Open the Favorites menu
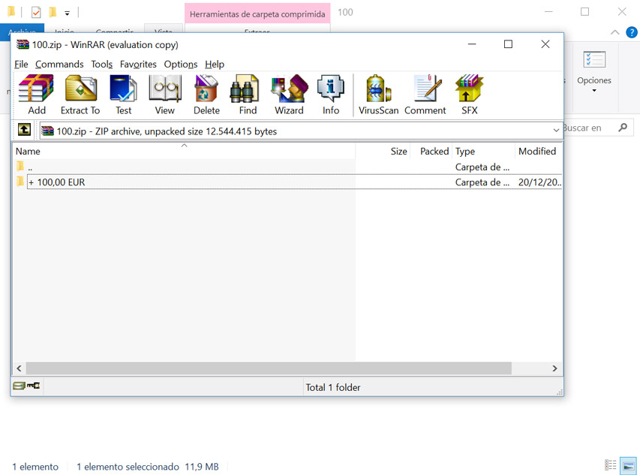Image resolution: width=640 pixels, height=475 pixels. point(138,65)
